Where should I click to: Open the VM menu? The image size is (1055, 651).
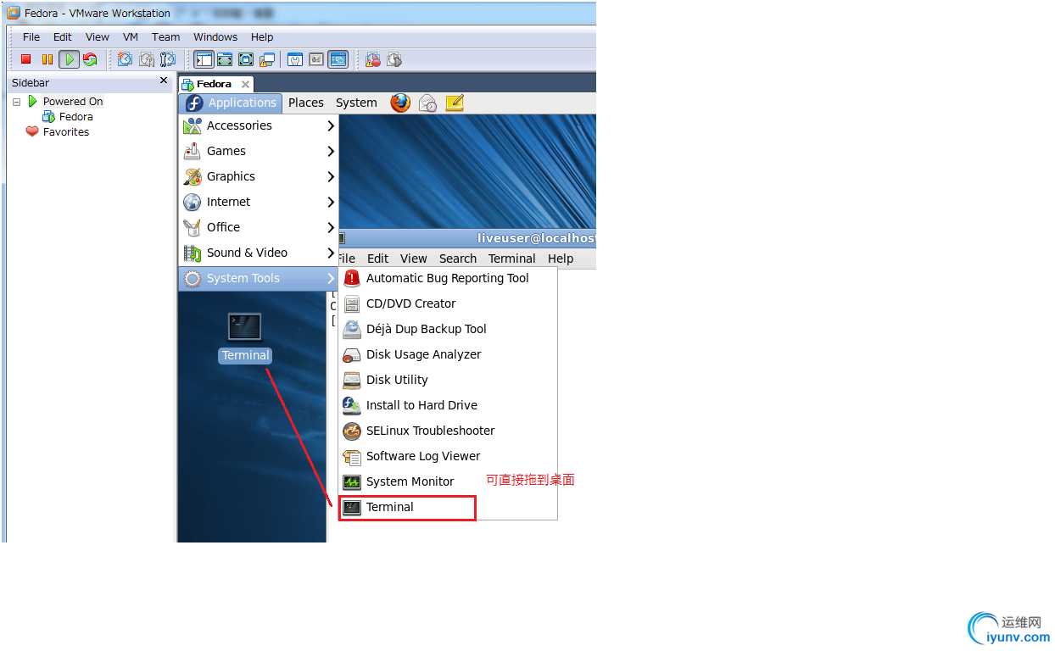131,37
